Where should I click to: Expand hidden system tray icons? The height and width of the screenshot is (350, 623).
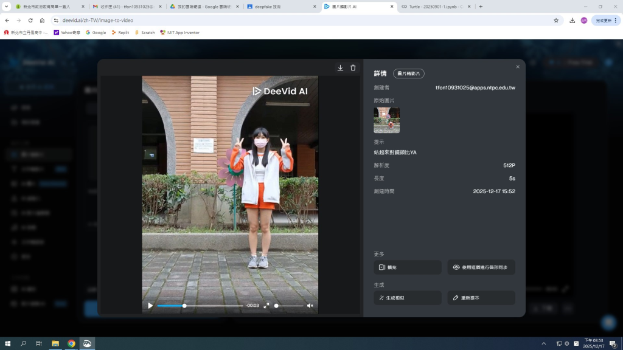click(x=543, y=343)
